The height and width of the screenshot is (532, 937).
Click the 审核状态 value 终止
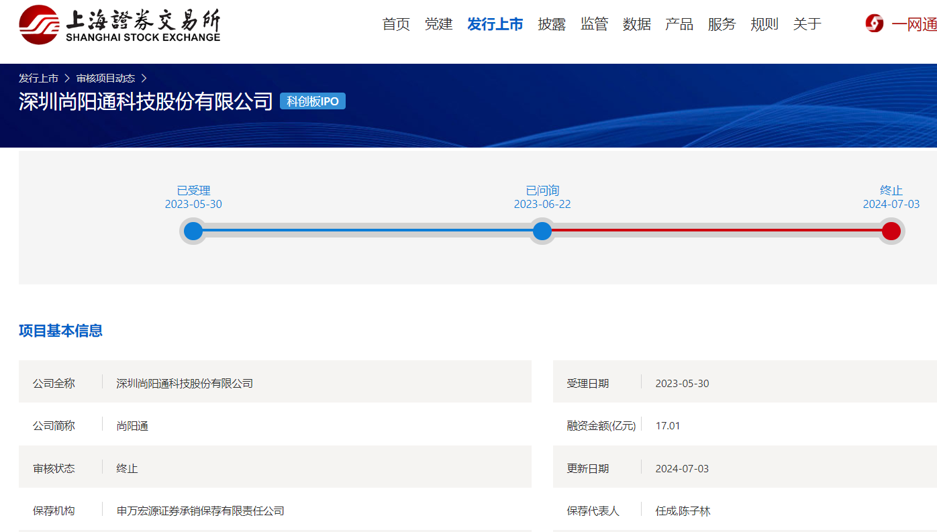click(127, 468)
